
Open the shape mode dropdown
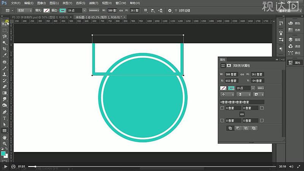(x=24, y=11)
